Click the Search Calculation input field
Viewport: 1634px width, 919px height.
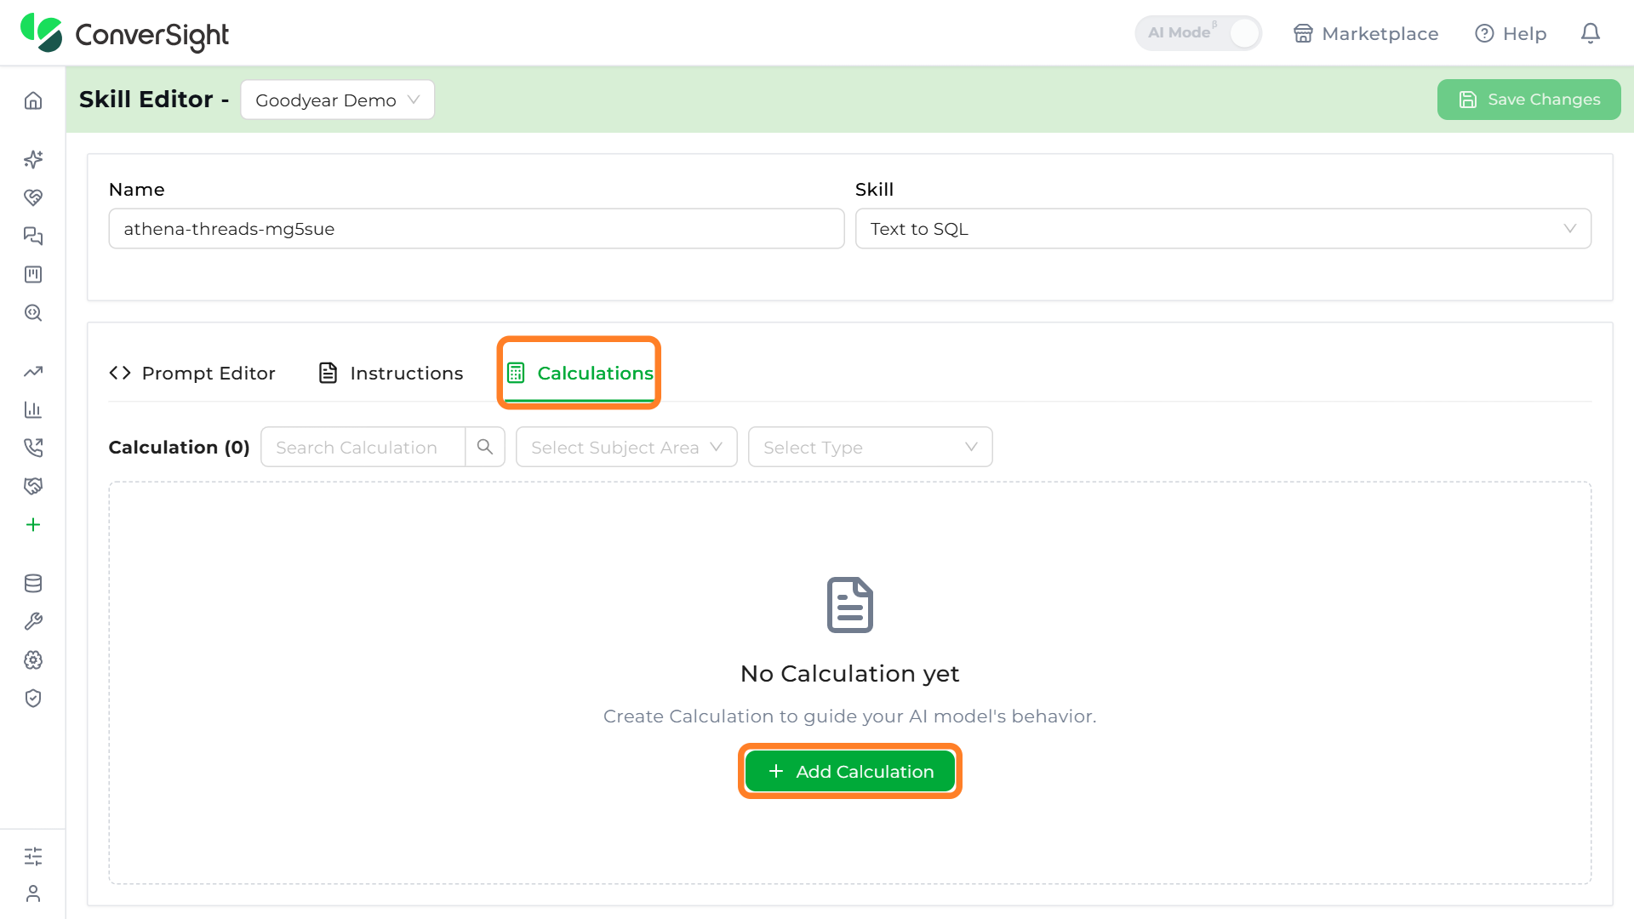click(x=363, y=447)
